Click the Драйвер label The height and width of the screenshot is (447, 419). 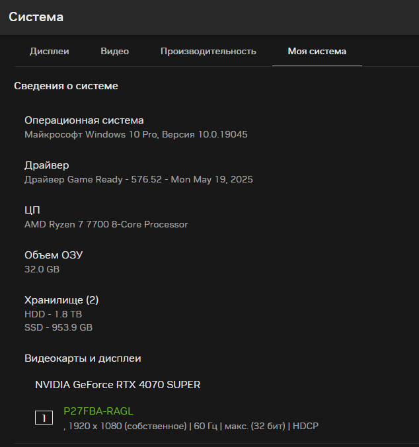coord(47,165)
